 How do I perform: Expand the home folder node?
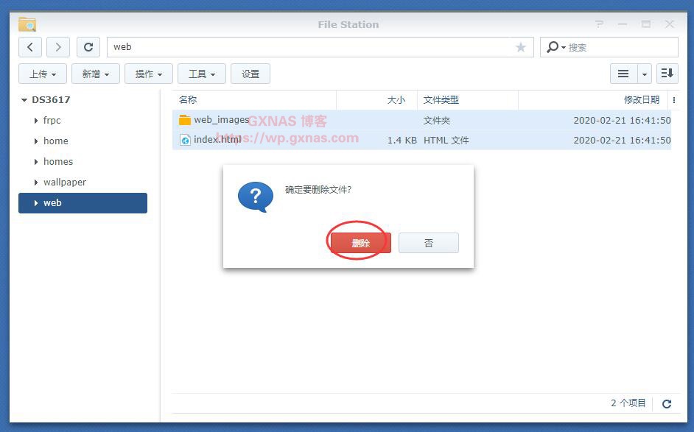pyautogui.click(x=36, y=141)
